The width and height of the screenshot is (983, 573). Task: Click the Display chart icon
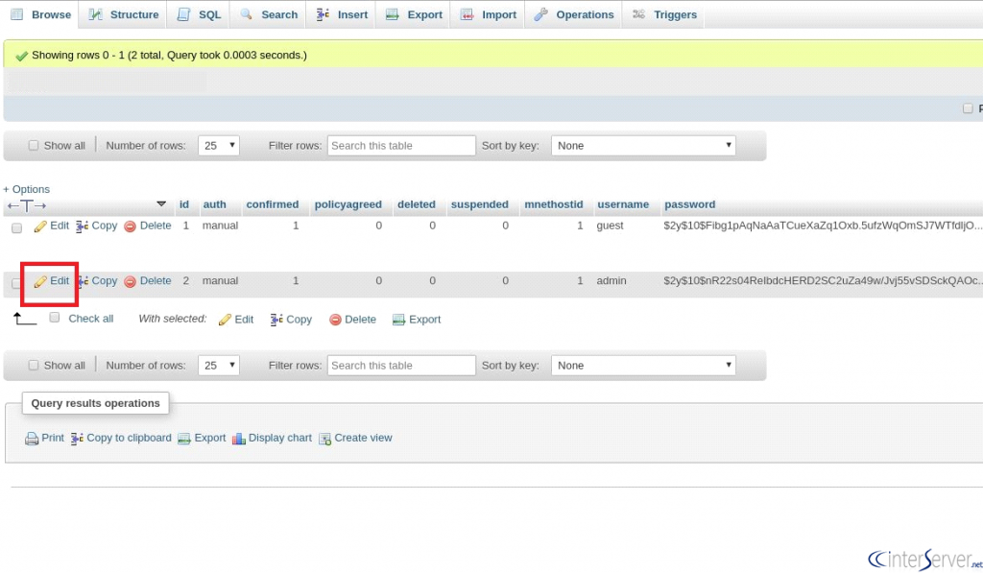click(238, 439)
